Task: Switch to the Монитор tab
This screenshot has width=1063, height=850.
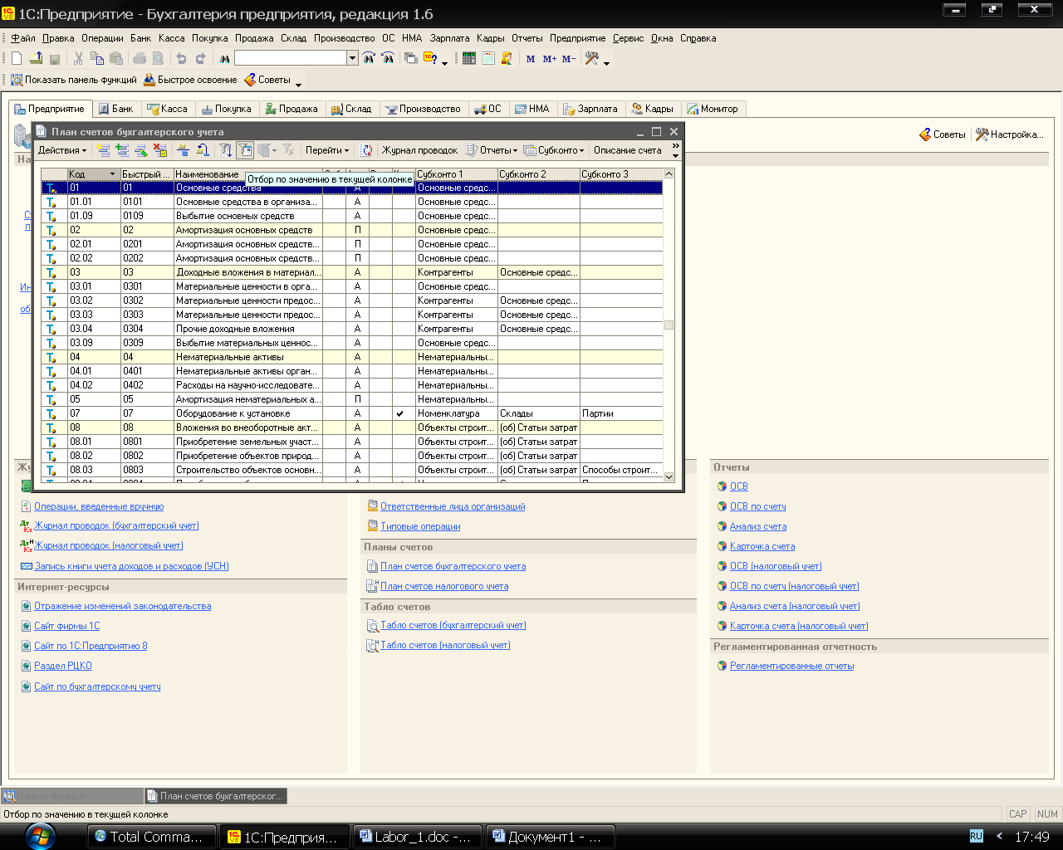Action: [713, 109]
